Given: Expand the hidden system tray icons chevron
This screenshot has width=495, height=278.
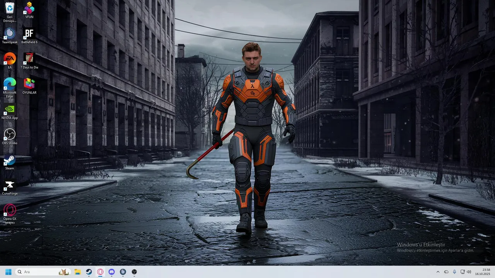Looking at the screenshot, I should coord(438,272).
